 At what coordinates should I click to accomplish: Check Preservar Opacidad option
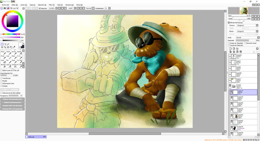pyautogui.click(x=229, y=43)
